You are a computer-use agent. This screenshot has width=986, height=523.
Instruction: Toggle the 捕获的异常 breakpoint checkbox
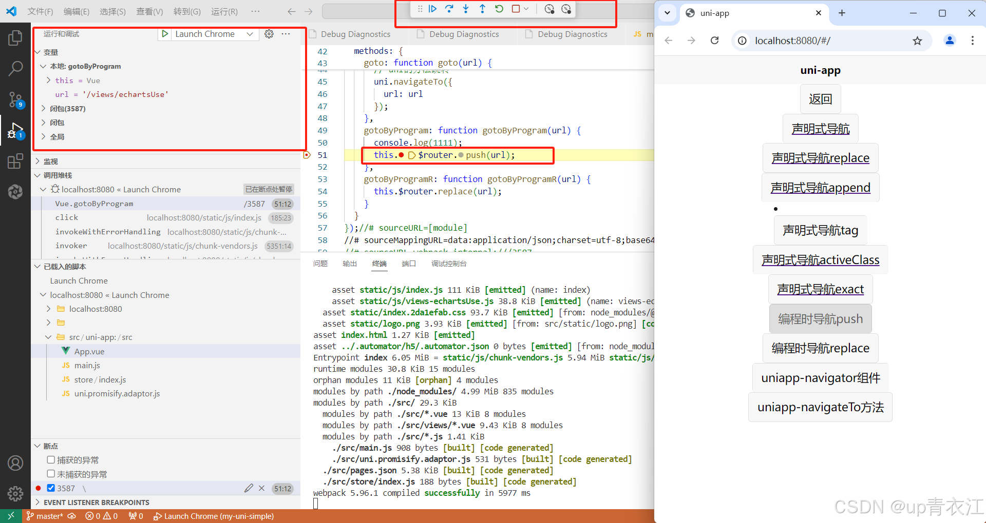click(51, 460)
